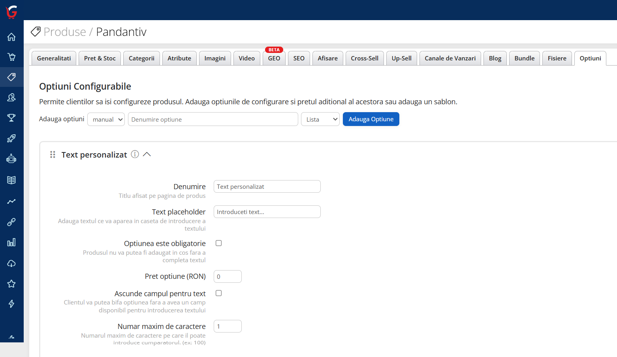
Task: Open the home dashboard icon
Action: pyautogui.click(x=11, y=37)
